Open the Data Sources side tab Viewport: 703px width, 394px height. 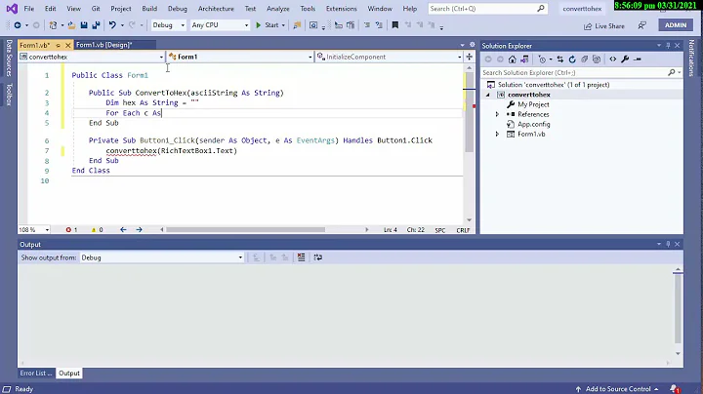[9, 58]
